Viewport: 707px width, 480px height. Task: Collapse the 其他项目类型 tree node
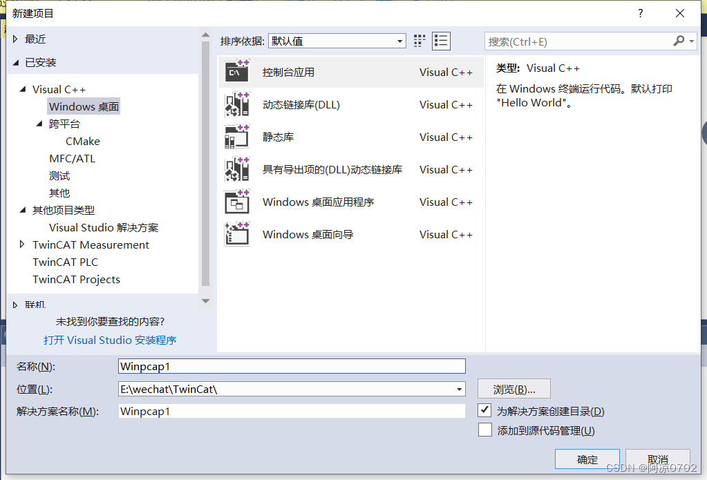click(23, 210)
